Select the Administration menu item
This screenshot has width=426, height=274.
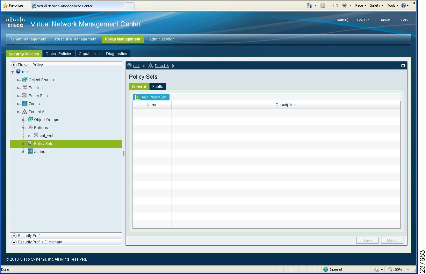[162, 39]
